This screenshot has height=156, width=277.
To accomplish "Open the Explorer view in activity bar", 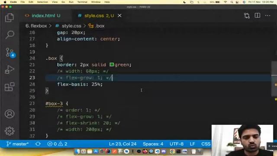I will point(10,17).
